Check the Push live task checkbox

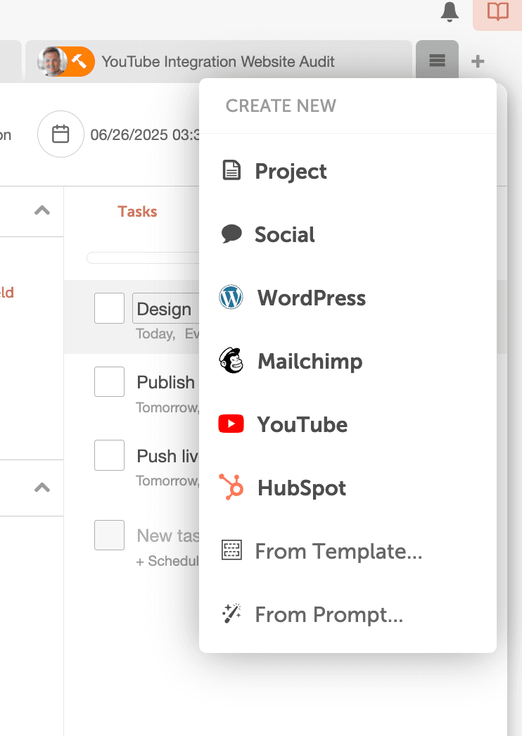pyautogui.click(x=109, y=455)
